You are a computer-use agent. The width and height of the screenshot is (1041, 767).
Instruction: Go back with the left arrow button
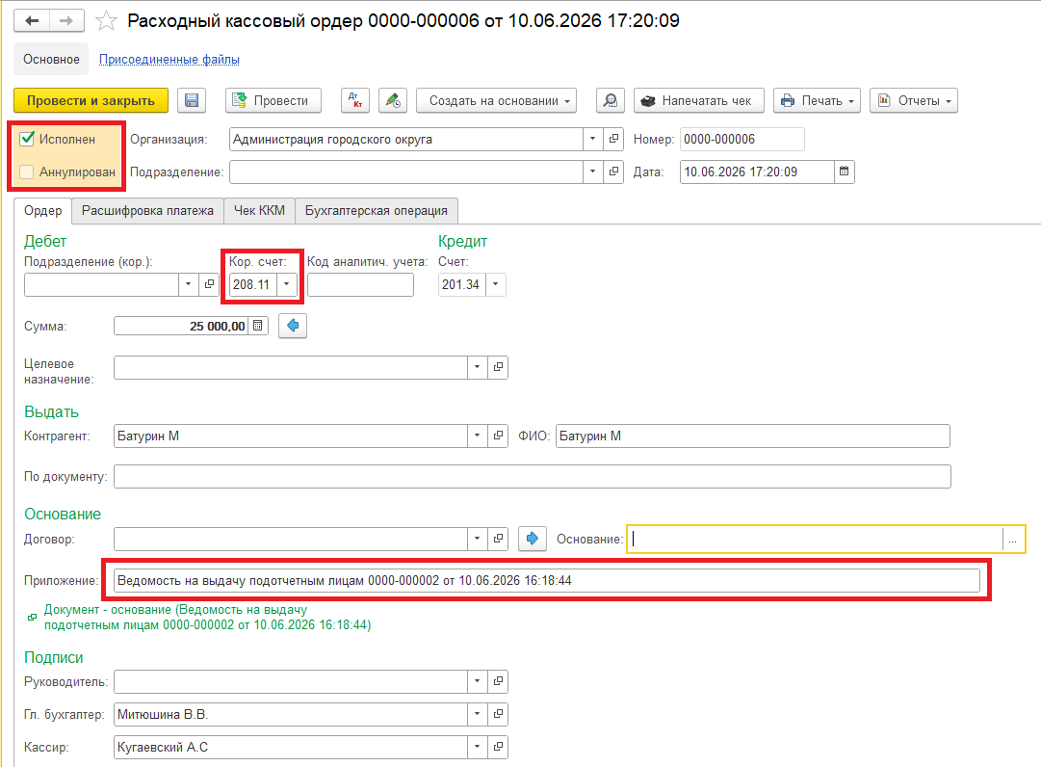point(32,20)
